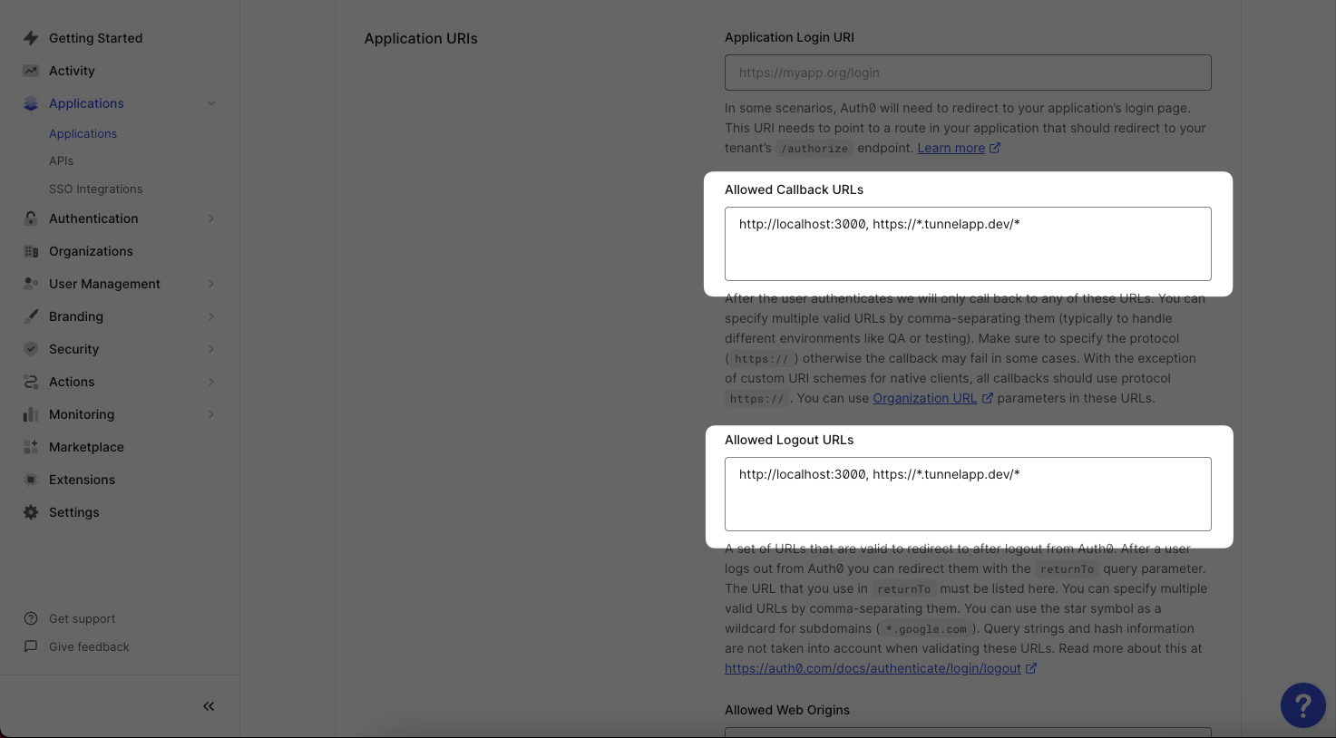This screenshot has width=1336, height=738.
Task: Click the Marketplace grid icon
Action: click(31, 447)
